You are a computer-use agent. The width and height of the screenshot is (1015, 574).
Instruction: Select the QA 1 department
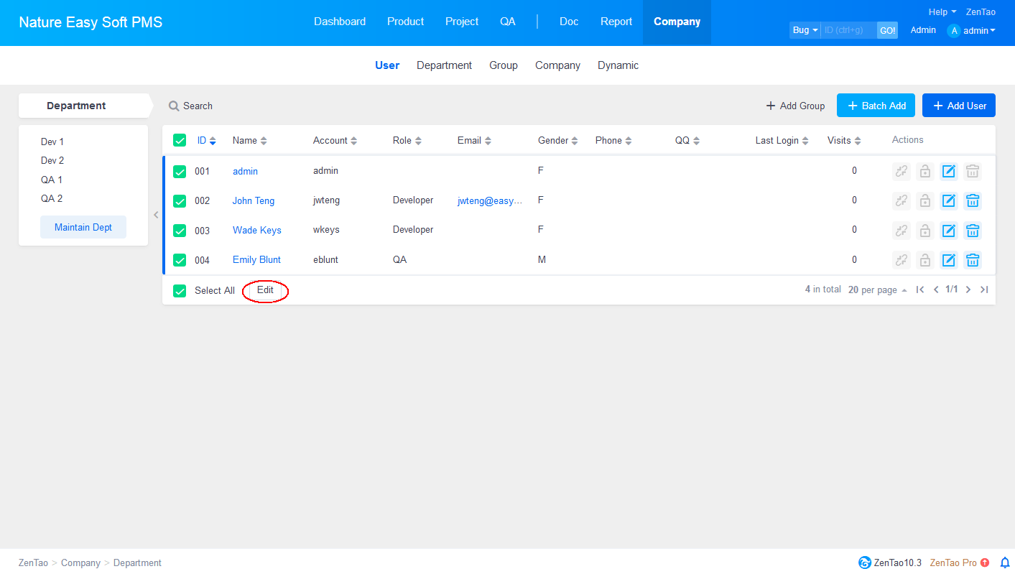(52, 180)
